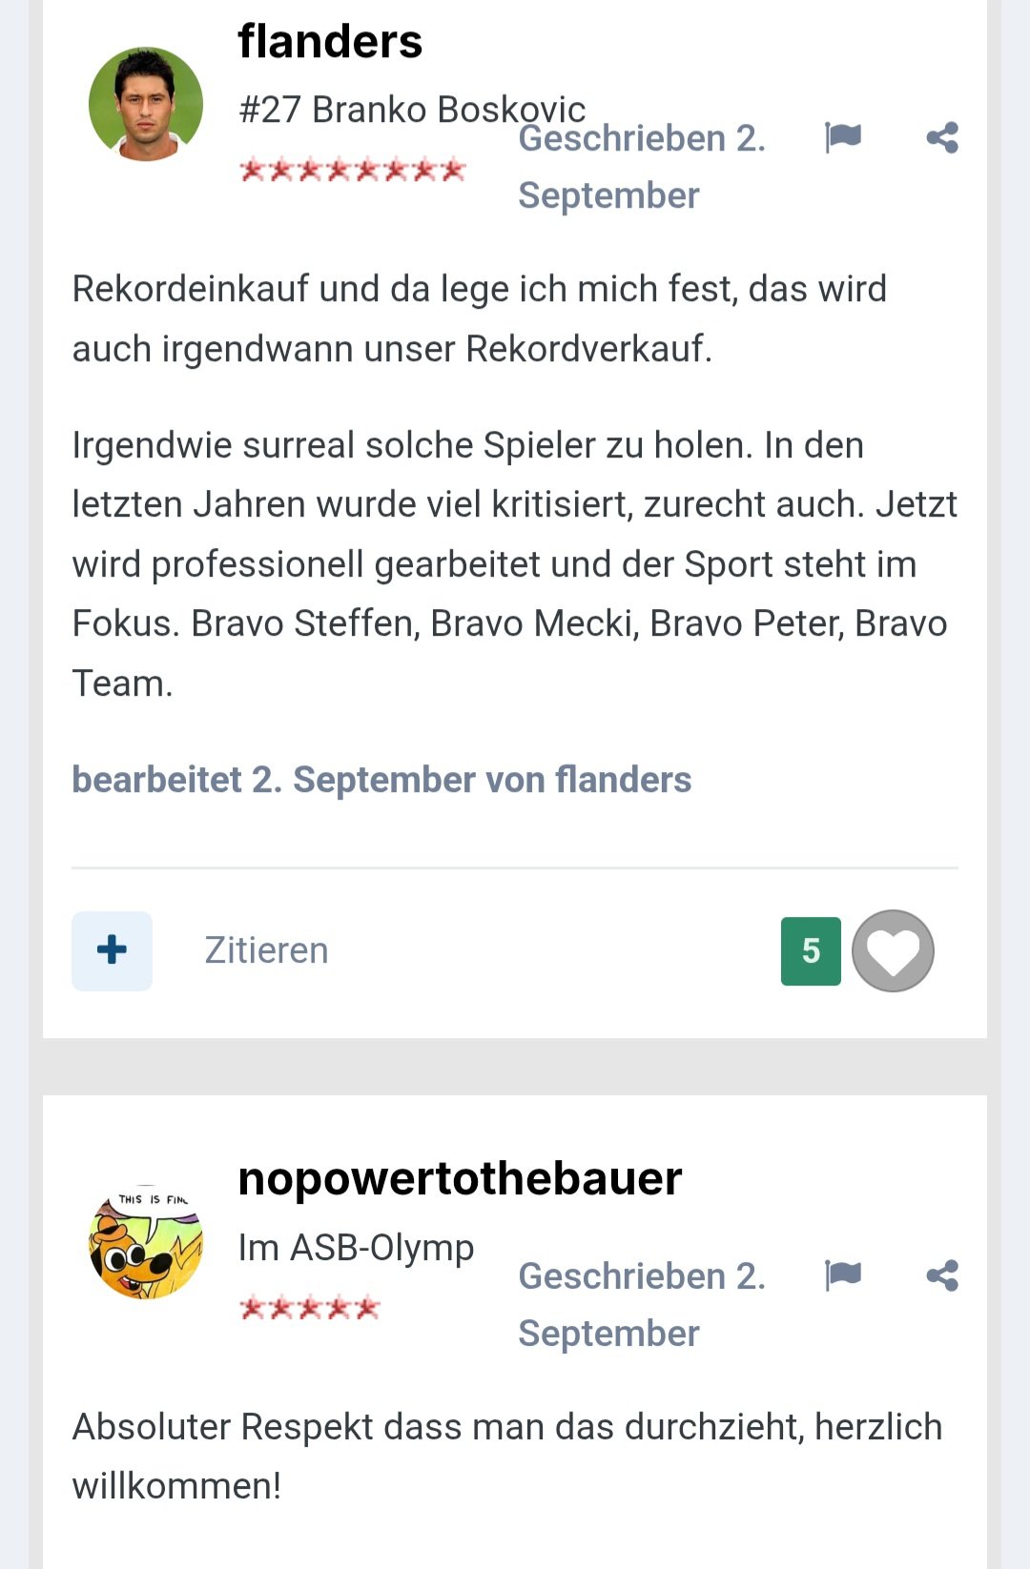Open the nopowertothebauer username link
Screen dimensions: 1030x1569
point(460,1178)
